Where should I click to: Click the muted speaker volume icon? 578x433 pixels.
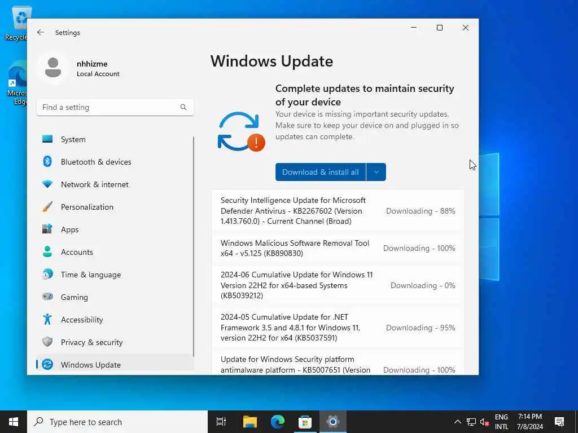484,422
